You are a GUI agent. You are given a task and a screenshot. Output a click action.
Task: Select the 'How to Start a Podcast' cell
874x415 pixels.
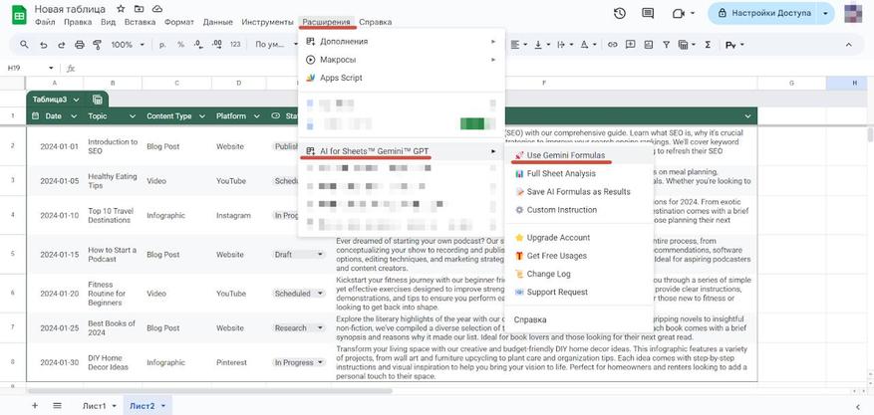coord(113,254)
